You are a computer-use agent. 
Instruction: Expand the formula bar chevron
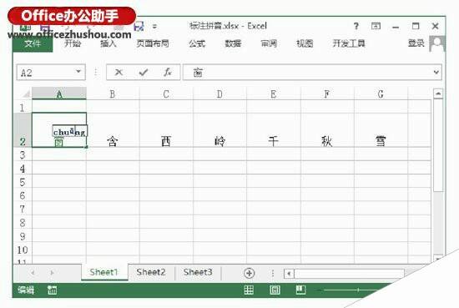436,72
